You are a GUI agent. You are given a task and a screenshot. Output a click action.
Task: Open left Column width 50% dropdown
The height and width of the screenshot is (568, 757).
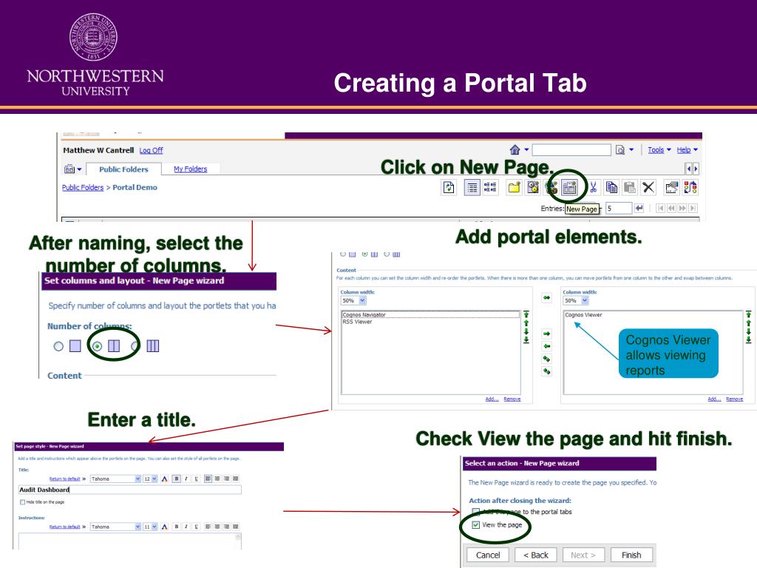353,300
